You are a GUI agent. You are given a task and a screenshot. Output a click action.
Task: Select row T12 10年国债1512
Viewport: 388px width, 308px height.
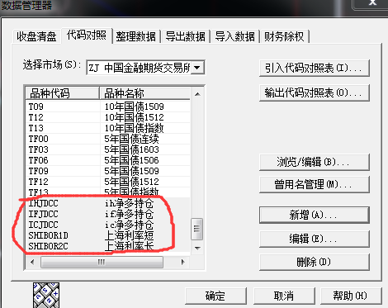(x=108, y=117)
